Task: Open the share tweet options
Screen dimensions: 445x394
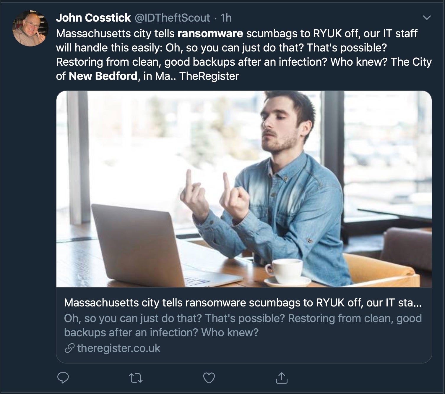Action: 282,378
